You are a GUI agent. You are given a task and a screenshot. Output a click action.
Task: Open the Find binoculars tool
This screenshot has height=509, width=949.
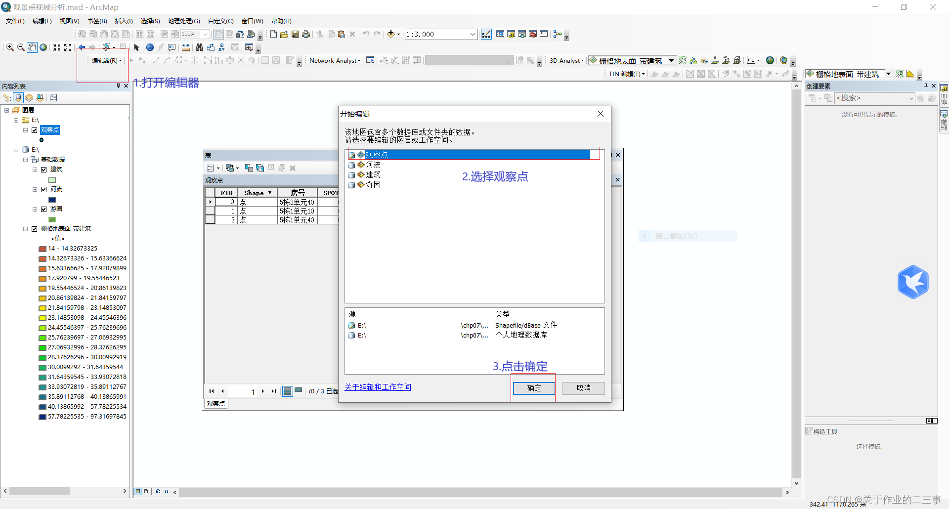199,47
